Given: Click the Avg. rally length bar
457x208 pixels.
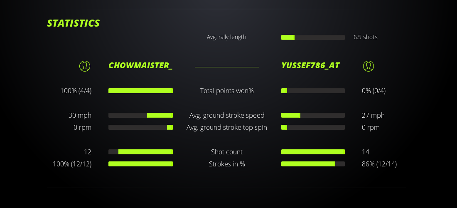Looking at the screenshot, I should click(313, 37).
